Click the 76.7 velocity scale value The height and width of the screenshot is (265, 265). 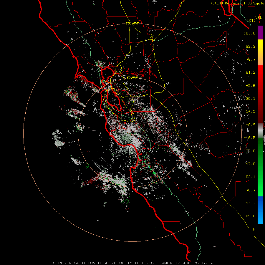[x=251, y=59]
